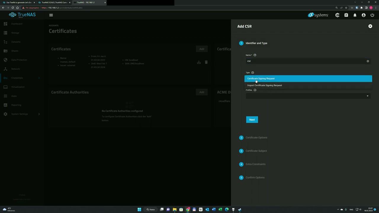The image size is (379, 213).
Task: Click the browser address bar URL
Action: (62, 8)
